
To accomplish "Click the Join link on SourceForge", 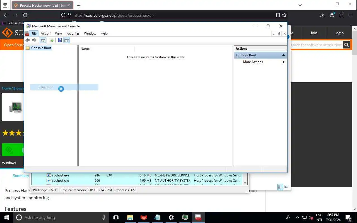I will (314, 33).
